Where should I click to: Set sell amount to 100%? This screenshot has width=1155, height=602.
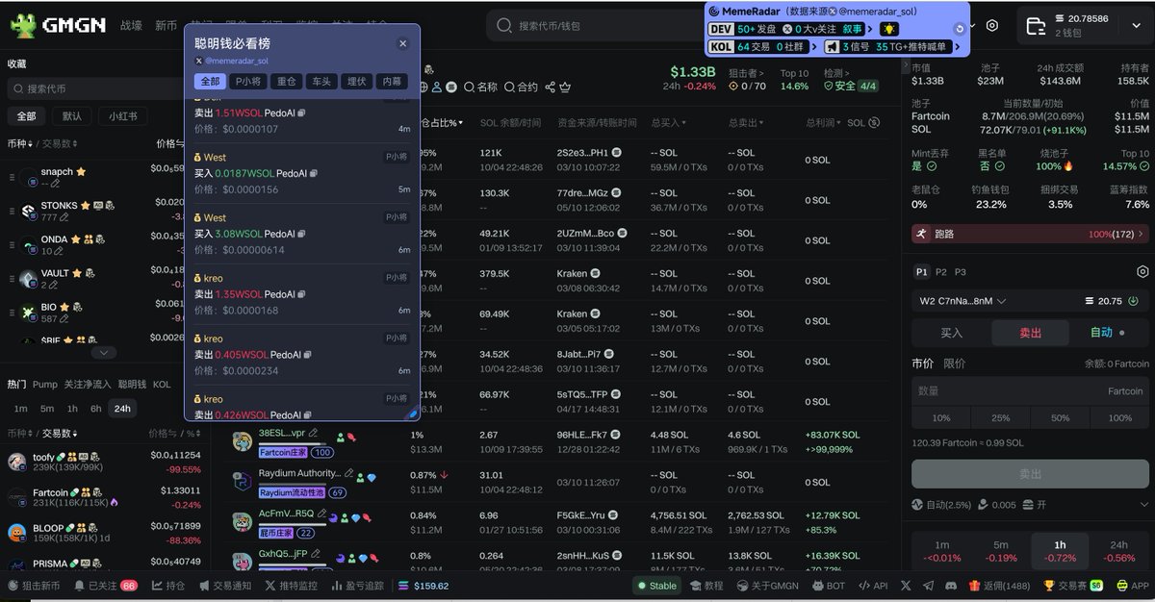[1119, 418]
